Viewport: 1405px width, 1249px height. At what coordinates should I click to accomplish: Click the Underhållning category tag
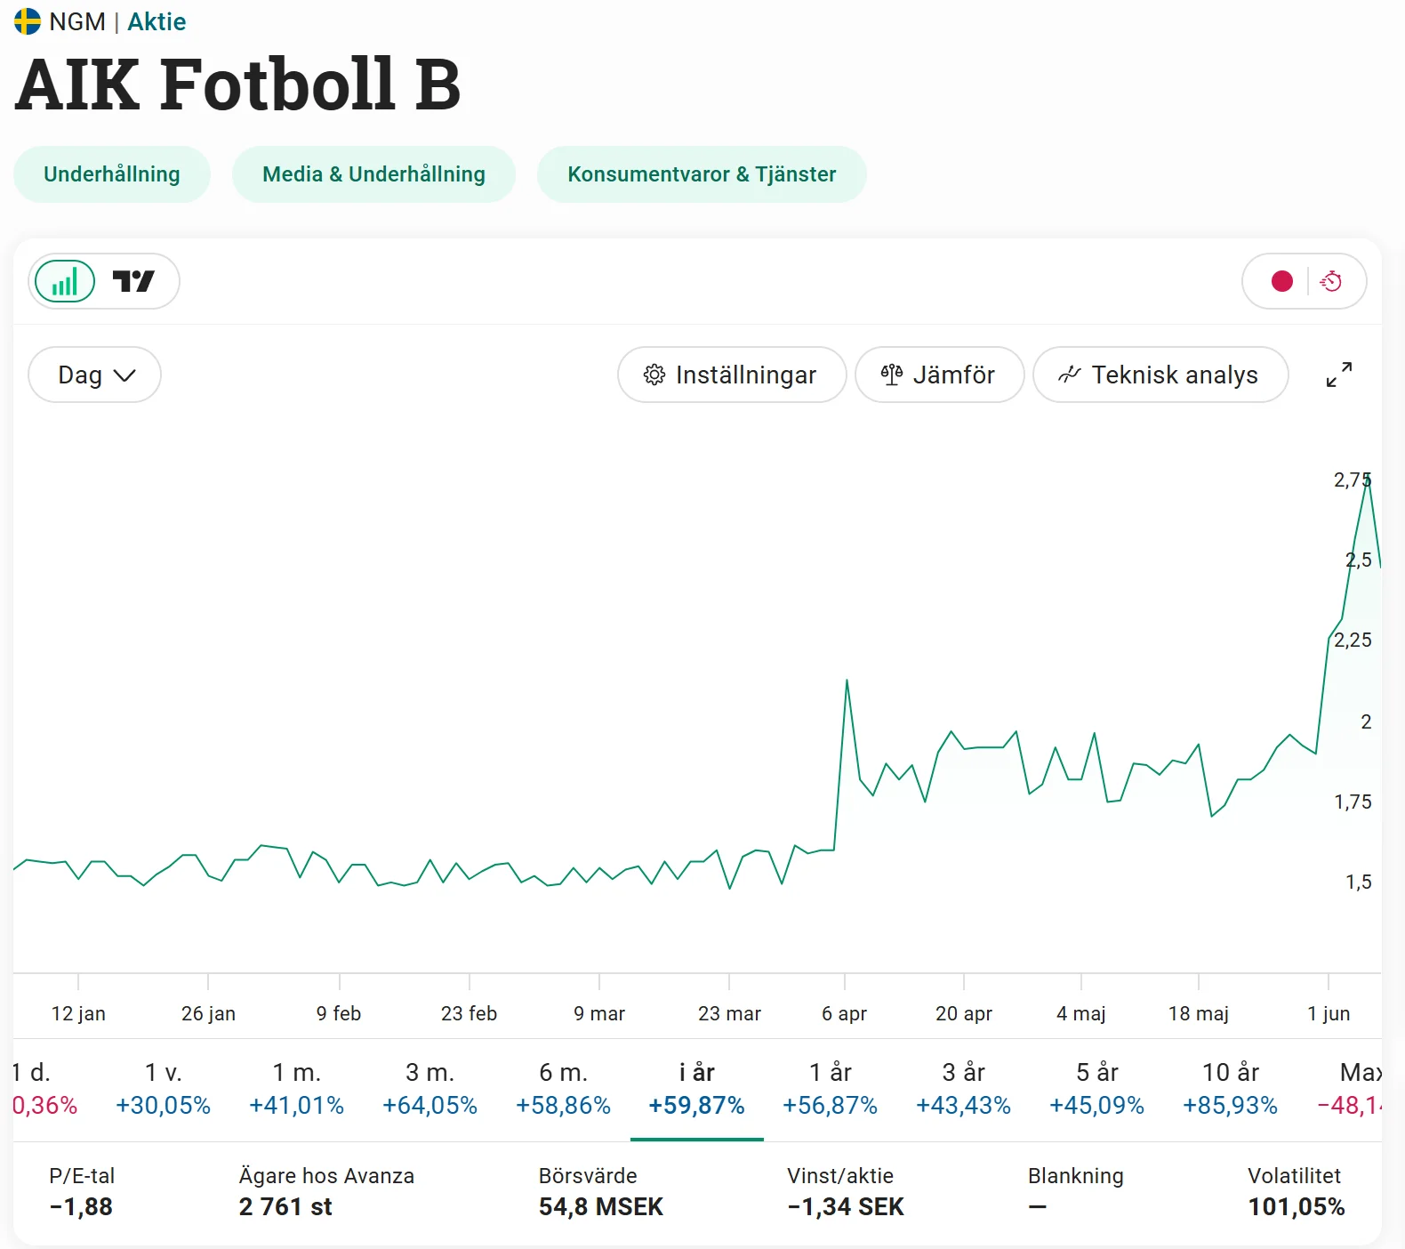112,174
